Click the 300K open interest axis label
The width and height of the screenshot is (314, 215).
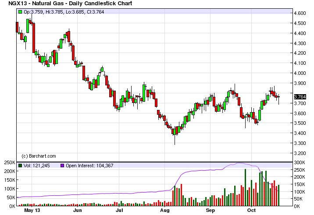[300, 162]
